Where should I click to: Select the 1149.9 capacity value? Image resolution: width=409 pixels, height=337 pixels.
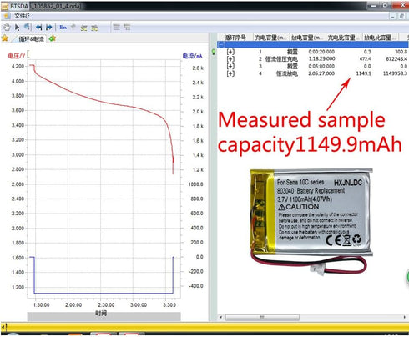click(363, 73)
